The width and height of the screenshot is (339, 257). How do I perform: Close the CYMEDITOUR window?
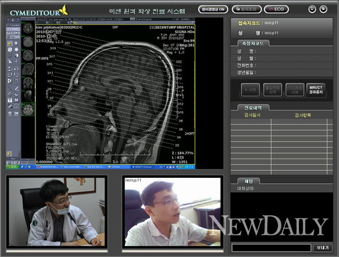323,9
